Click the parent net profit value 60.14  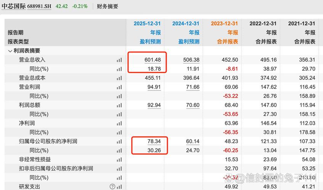click(193, 141)
